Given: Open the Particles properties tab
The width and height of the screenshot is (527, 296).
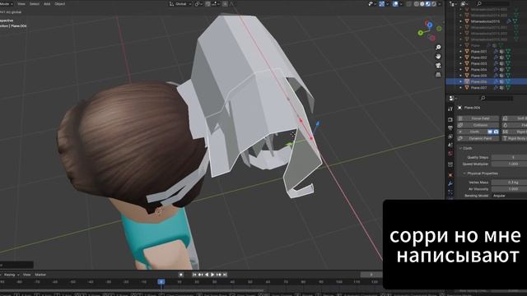Looking at the screenshot, I should coord(450,192).
